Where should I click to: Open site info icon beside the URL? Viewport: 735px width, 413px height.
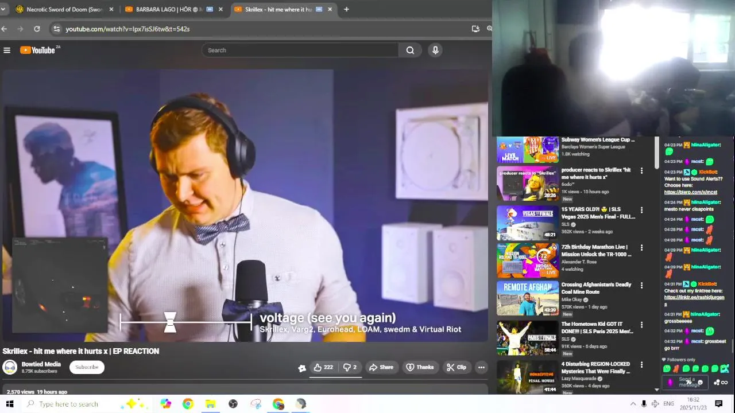pos(56,29)
